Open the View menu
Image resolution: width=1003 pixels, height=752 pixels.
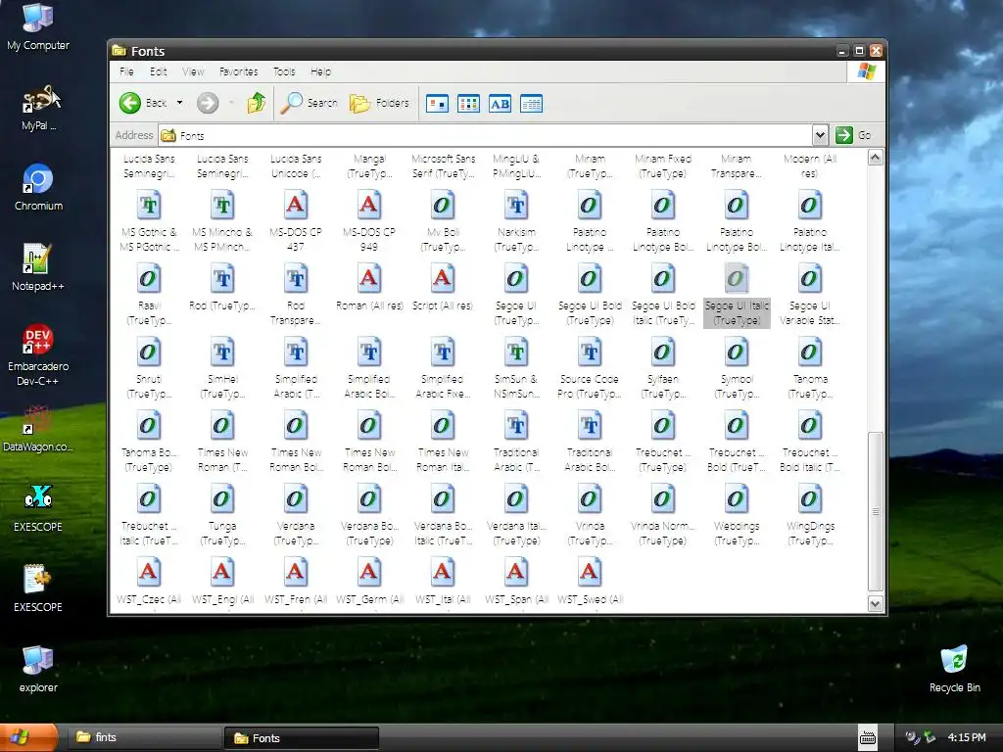[193, 71]
